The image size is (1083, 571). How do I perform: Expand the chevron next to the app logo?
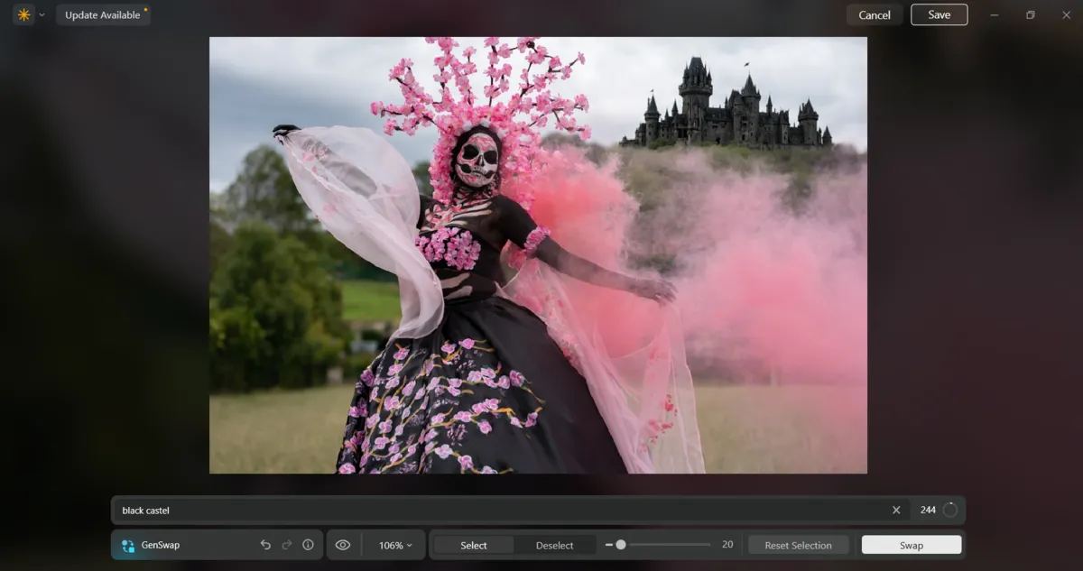tap(40, 14)
